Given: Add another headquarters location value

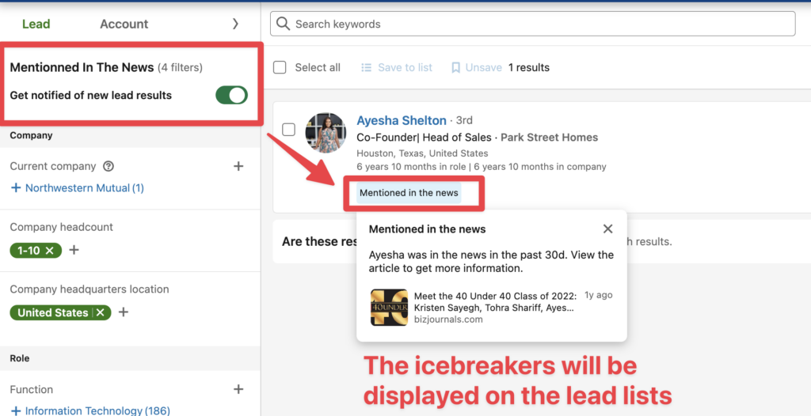Looking at the screenshot, I should (123, 312).
